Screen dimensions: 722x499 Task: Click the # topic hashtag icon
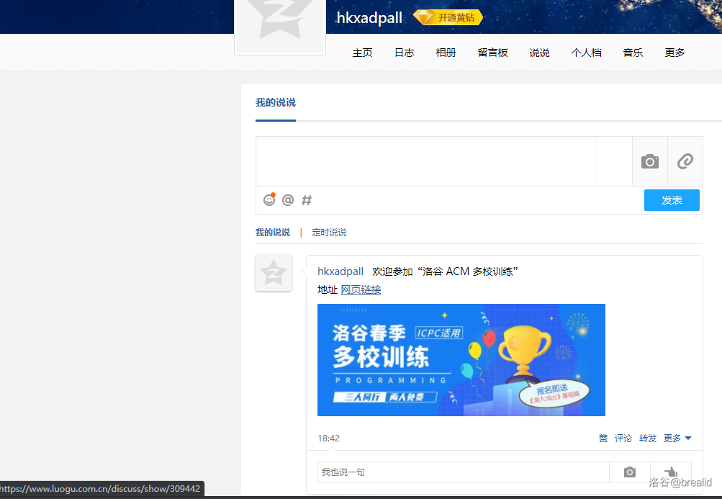click(x=307, y=199)
